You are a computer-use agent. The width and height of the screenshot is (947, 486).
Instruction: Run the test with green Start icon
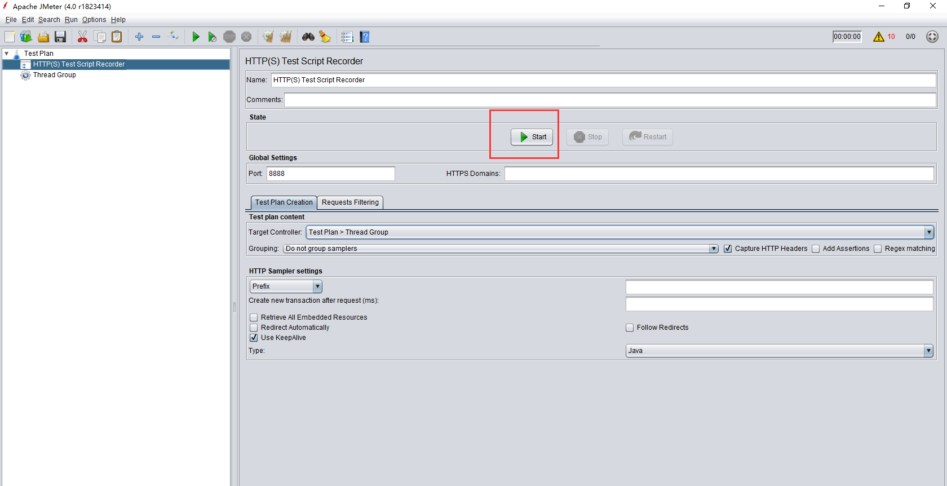tap(196, 37)
